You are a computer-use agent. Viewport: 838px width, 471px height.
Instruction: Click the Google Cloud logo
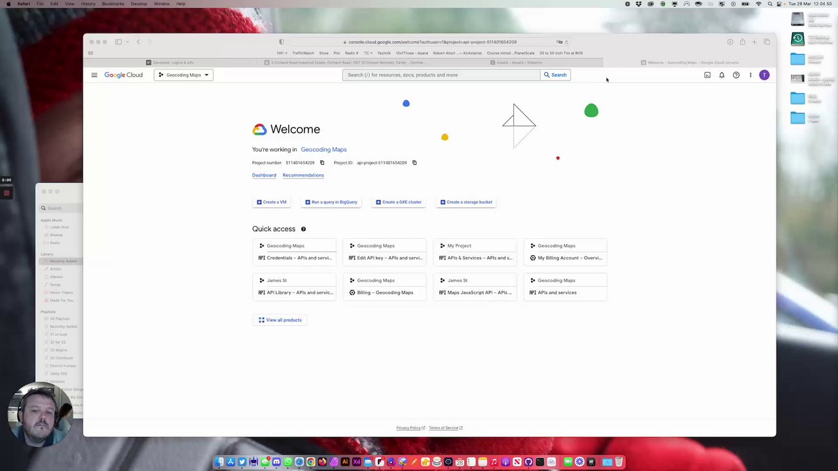(x=123, y=75)
